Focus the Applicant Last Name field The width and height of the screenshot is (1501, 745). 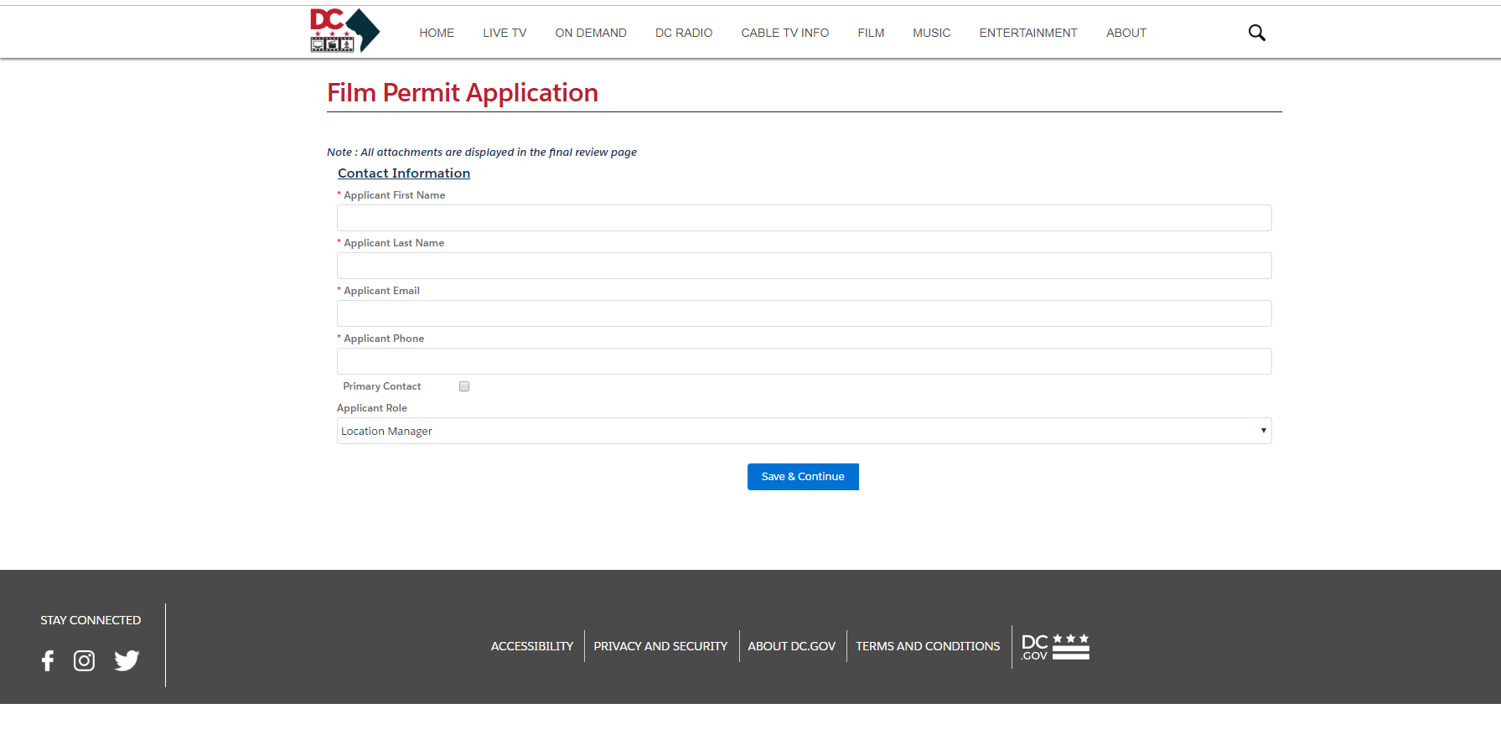click(804, 266)
